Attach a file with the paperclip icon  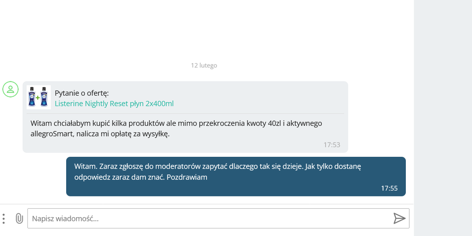[x=19, y=219]
